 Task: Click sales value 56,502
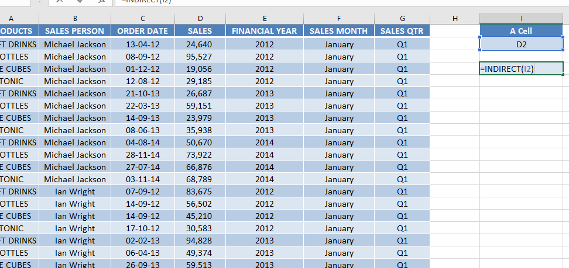point(200,204)
